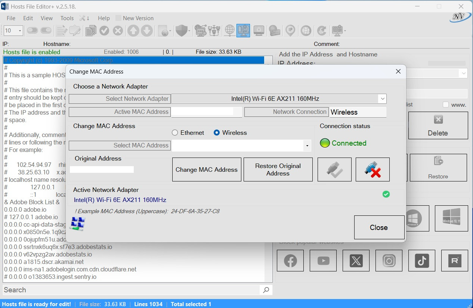Click the DNS settings monitor icon
The width and height of the screenshot is (473, 308).
coord(201,31)
